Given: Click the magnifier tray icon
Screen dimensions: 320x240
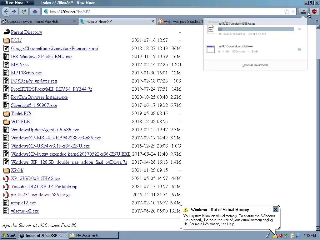Looking at the screenshot, I should 298,236.
